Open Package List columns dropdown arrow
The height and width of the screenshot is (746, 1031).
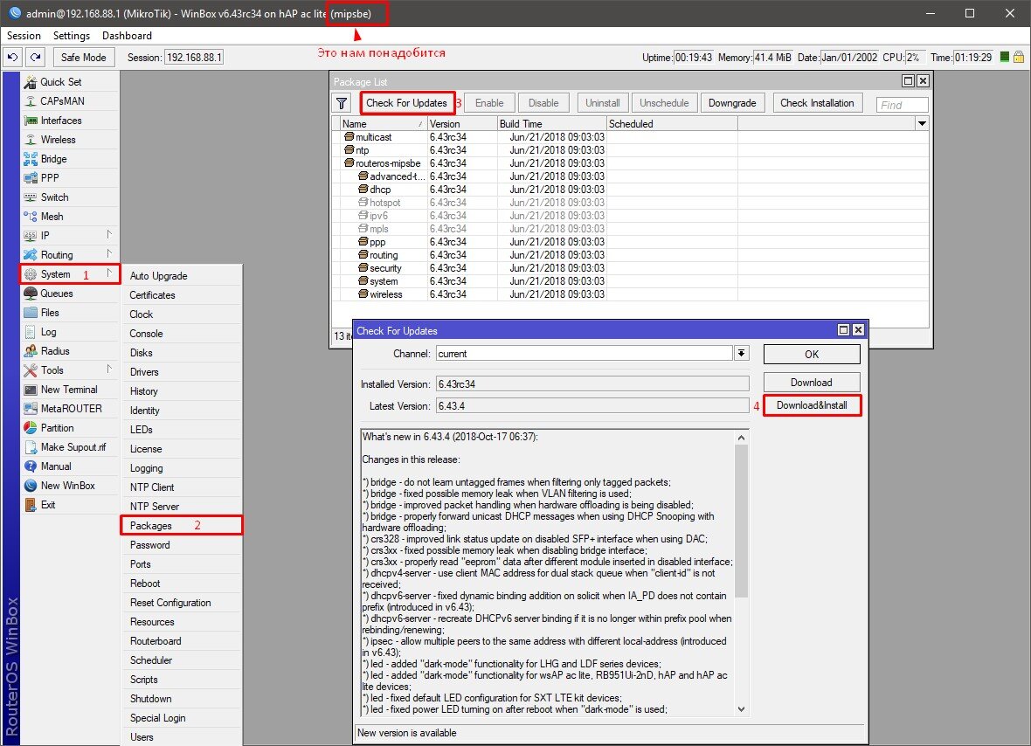pos(922,123)
